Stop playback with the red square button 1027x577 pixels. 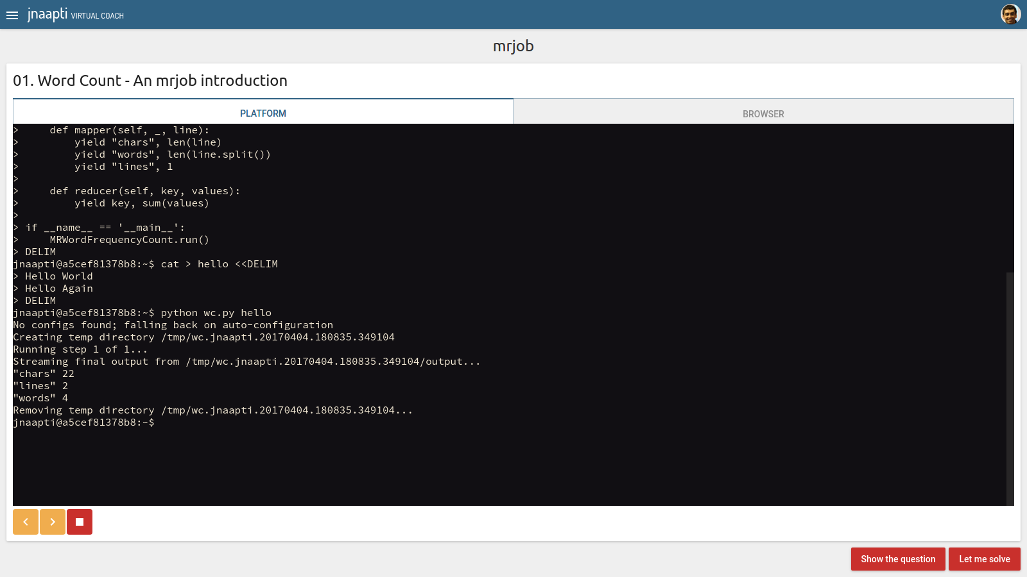pos(80,522)
